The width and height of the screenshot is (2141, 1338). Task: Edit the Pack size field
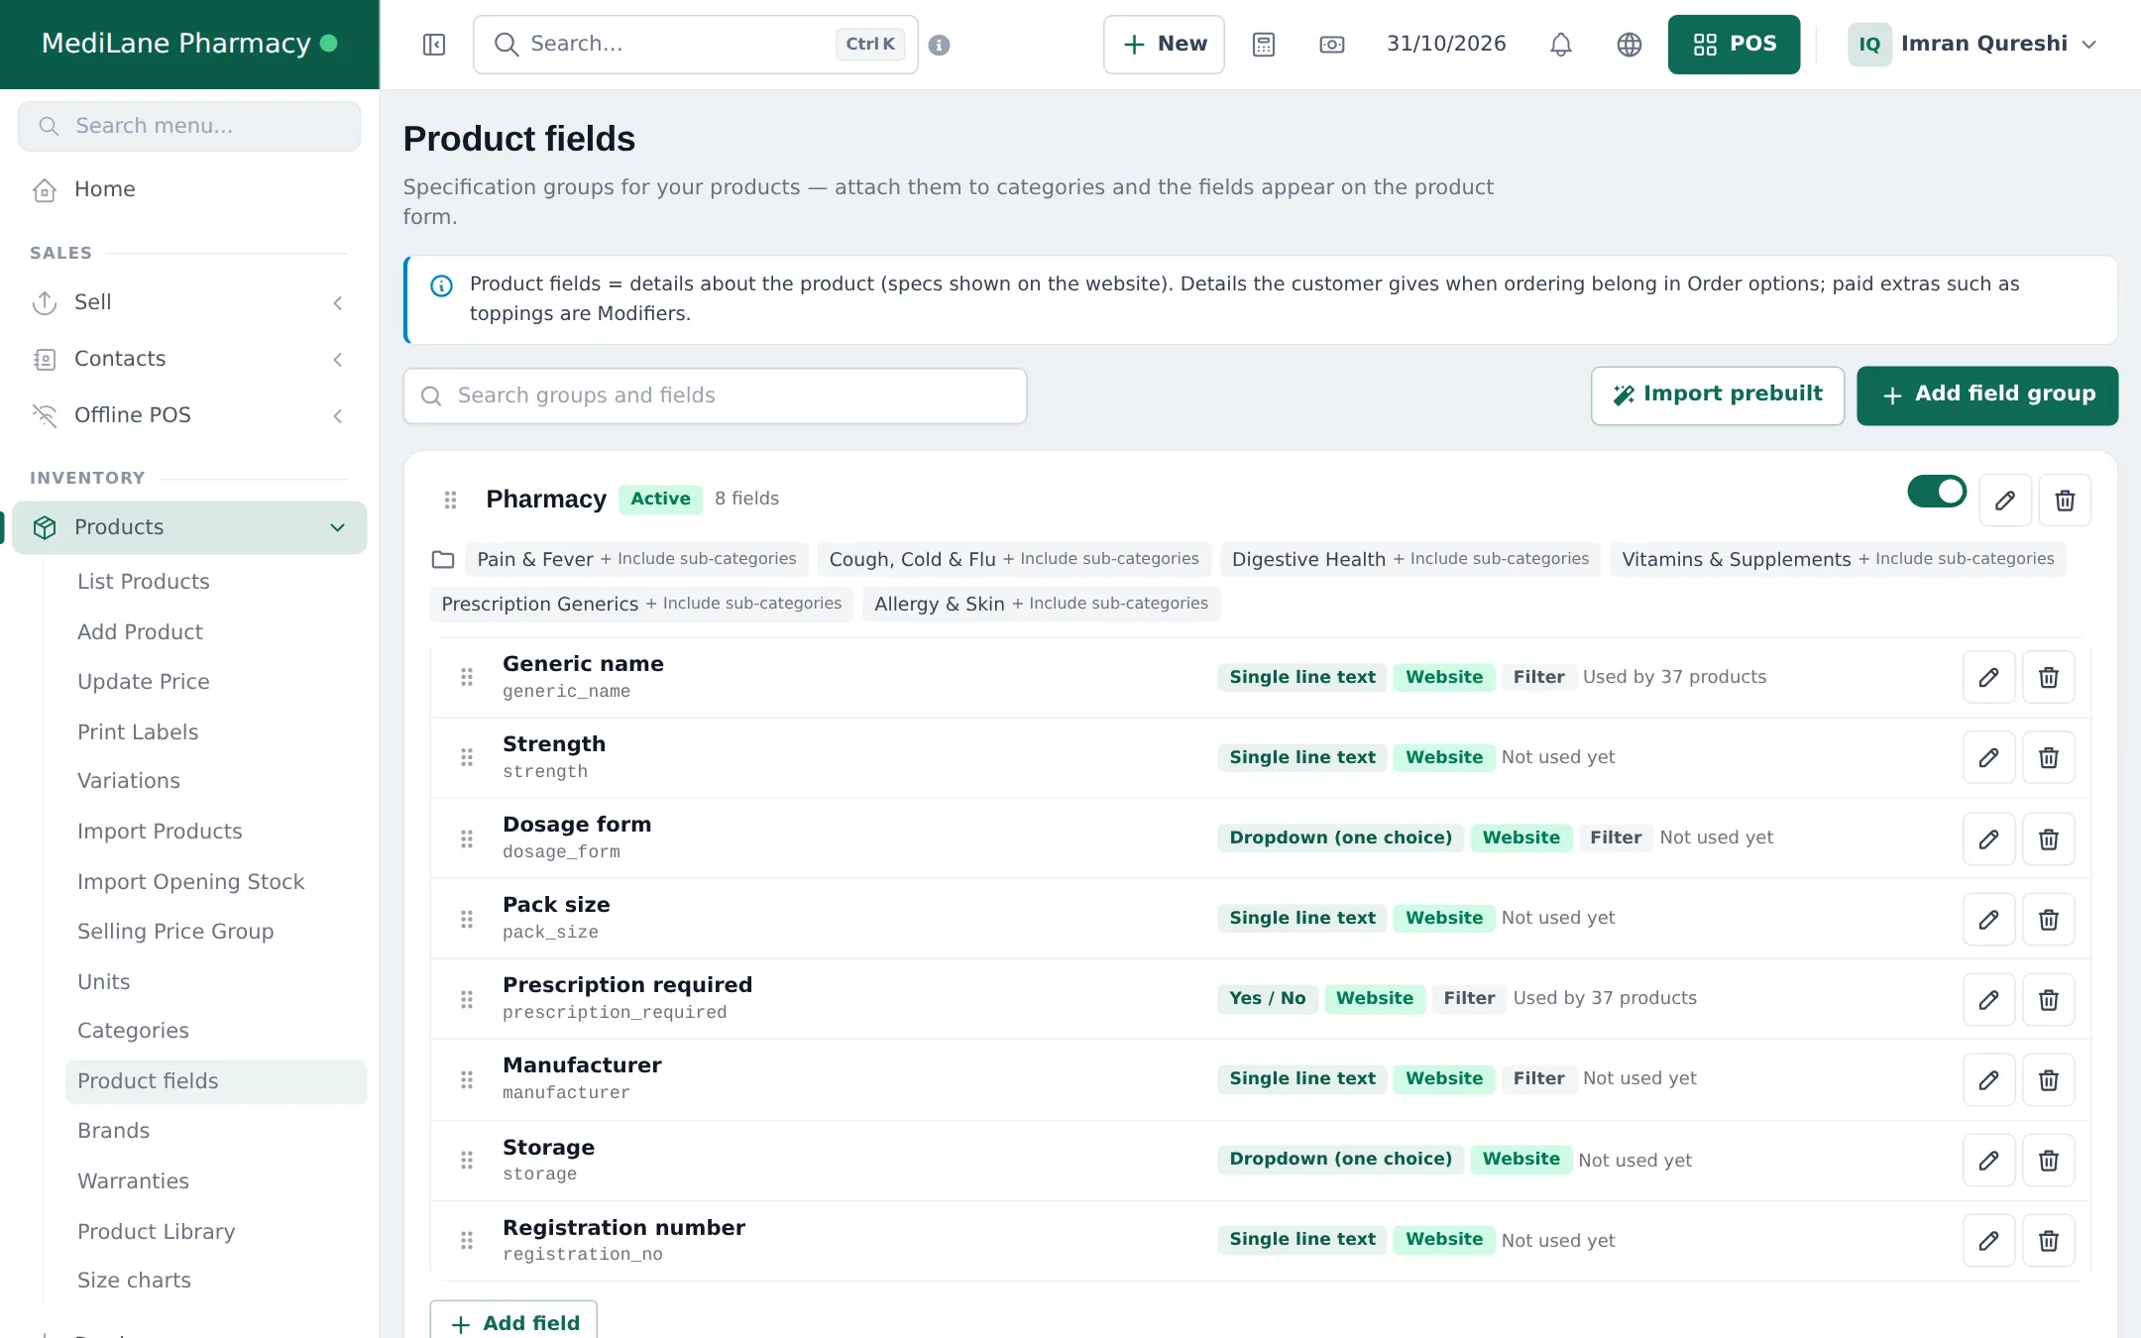[1988, 919]
